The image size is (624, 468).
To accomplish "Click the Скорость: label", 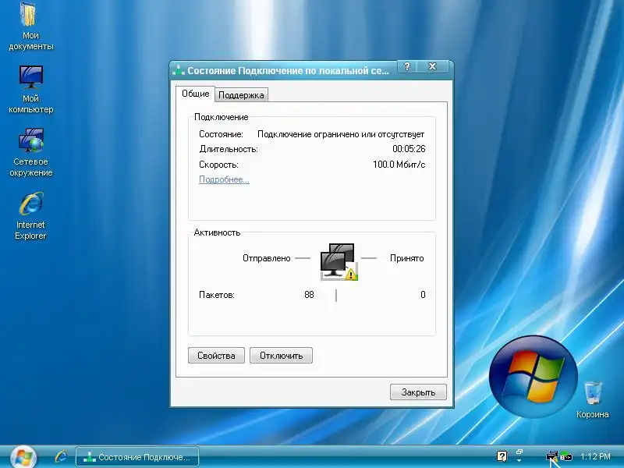I will pyautogui.click(x=218, y=165).
